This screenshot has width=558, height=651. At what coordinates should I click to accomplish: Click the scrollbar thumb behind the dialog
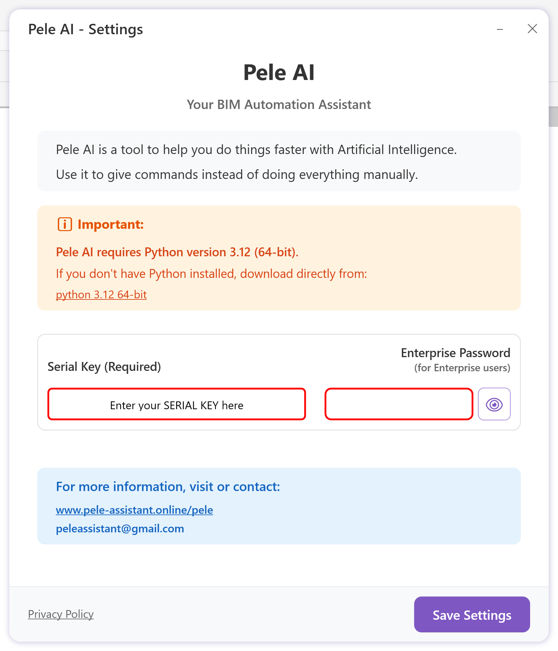point(553,117)
